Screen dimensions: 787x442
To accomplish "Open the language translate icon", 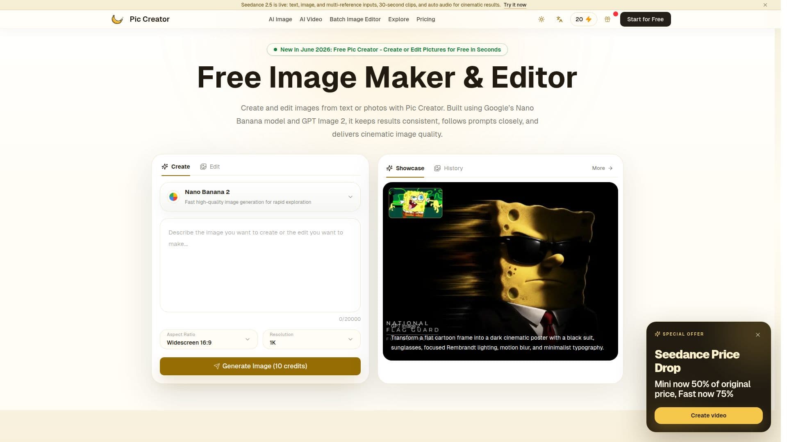I will point(560,19).
